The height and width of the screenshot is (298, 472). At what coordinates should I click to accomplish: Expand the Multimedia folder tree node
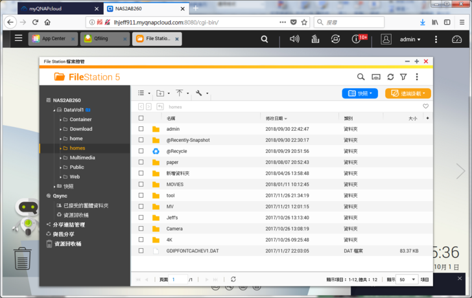coord(61,157)
